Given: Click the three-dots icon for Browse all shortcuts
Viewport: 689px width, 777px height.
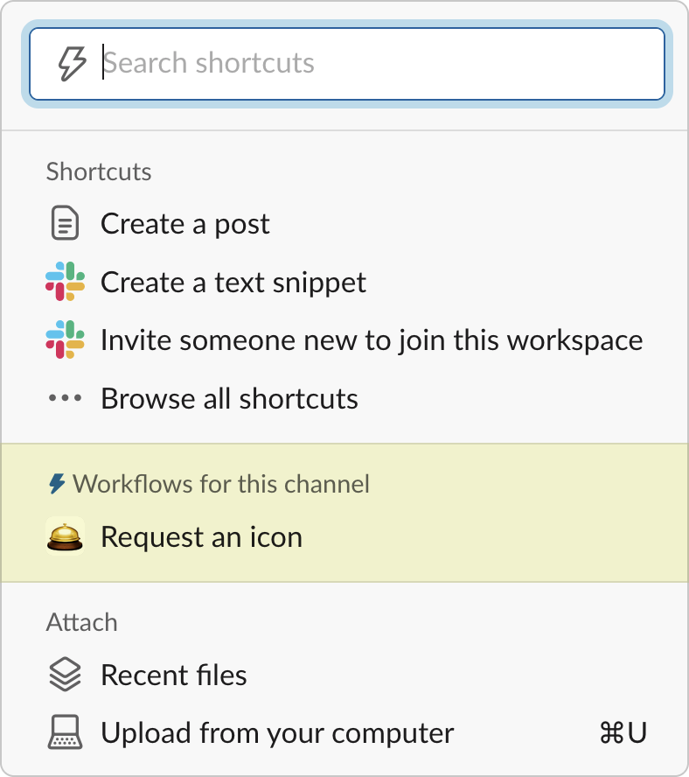Looking at the screenshot, I should pos(65,397).
